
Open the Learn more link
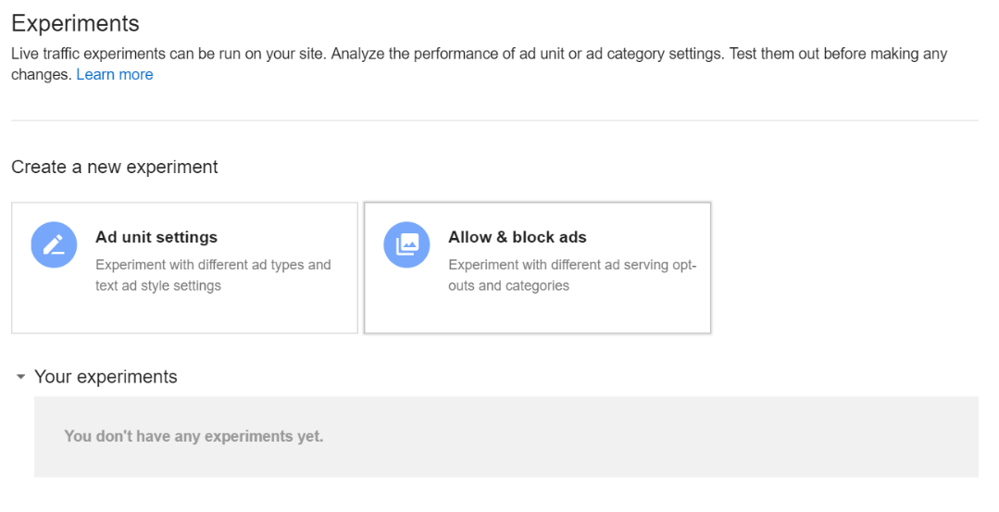[115, 75]
